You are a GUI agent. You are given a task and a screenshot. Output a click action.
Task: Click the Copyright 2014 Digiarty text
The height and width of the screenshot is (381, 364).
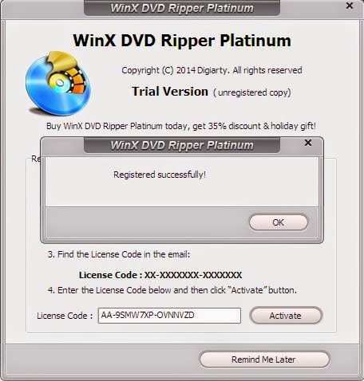tap(212, 70)
